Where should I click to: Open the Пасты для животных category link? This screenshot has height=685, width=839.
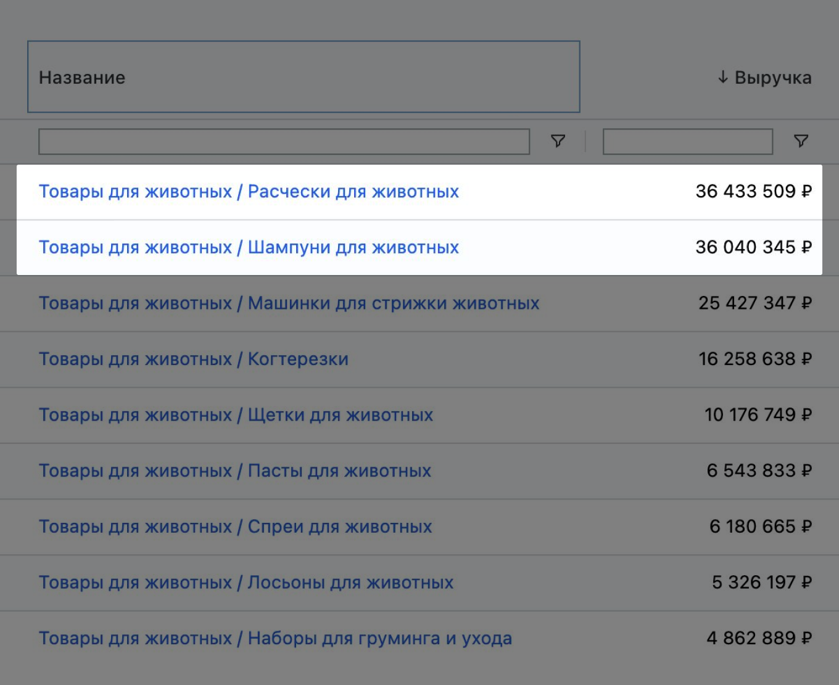tap(235, 471)
